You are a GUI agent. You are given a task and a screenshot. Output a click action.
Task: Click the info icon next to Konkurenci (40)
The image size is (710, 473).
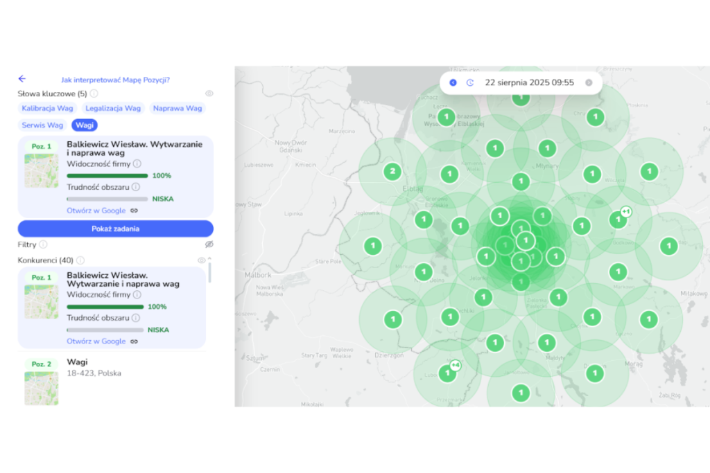pyautogui.click(x=80, y=260)
